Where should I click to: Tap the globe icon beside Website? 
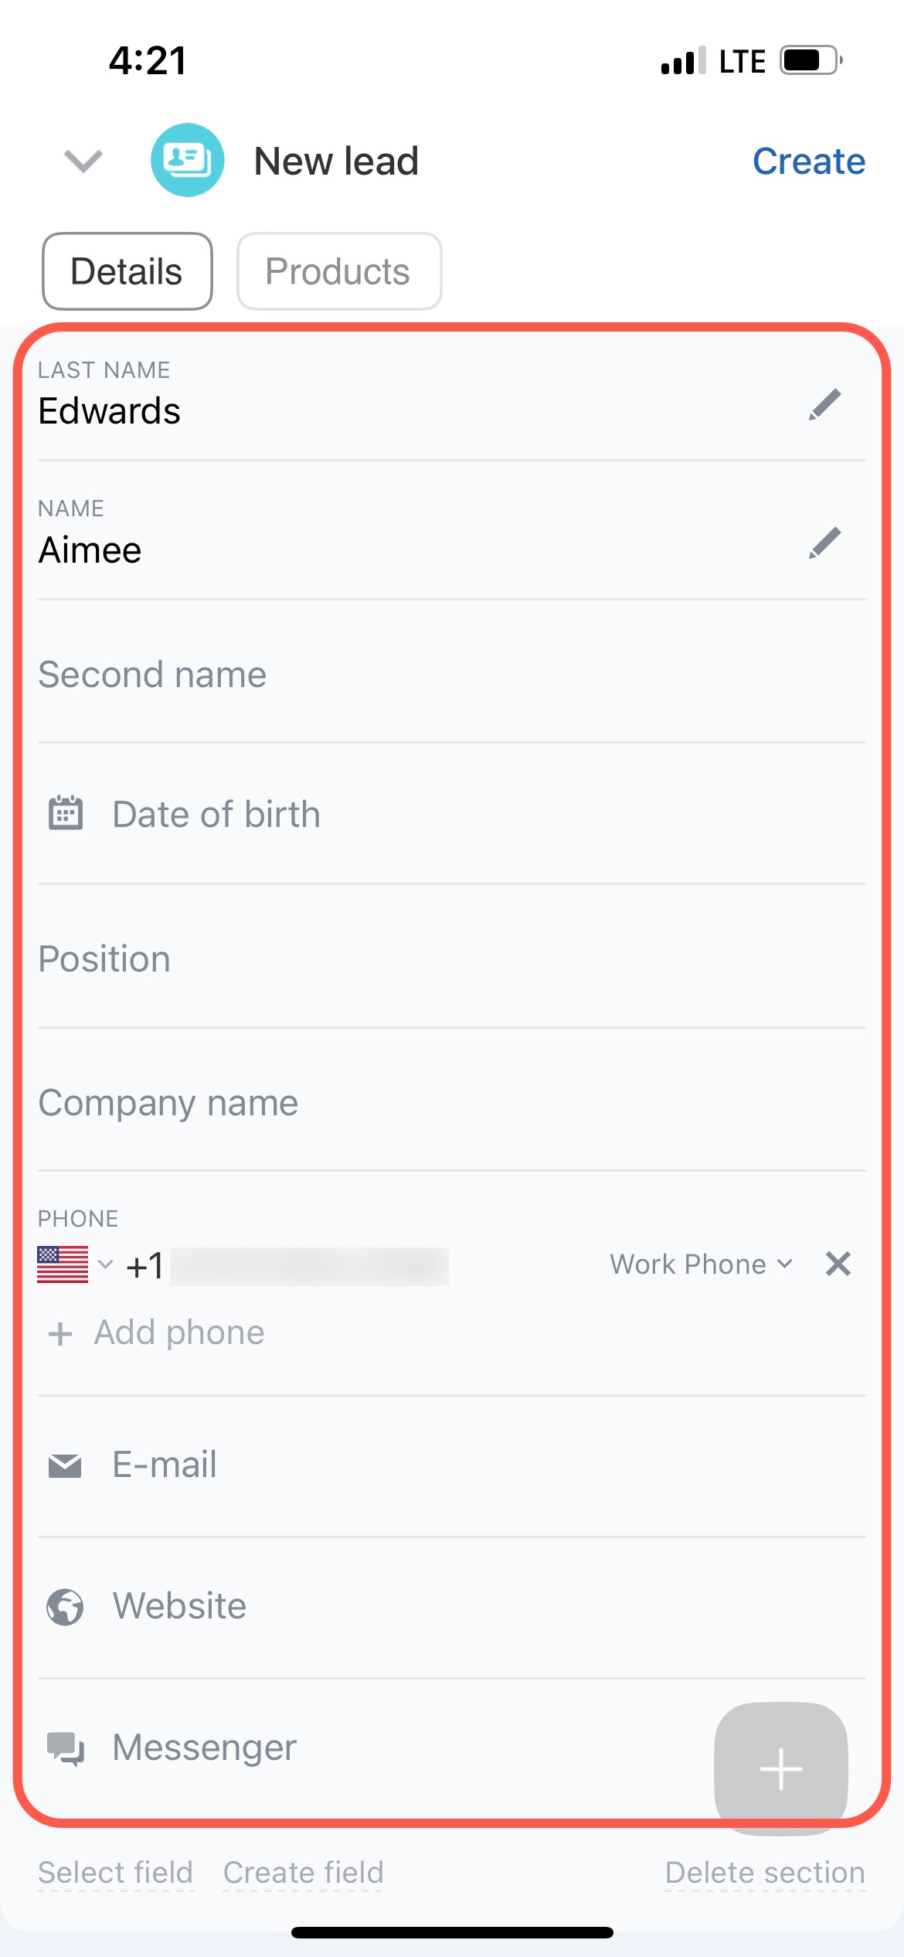click(x=65, y=1607)
